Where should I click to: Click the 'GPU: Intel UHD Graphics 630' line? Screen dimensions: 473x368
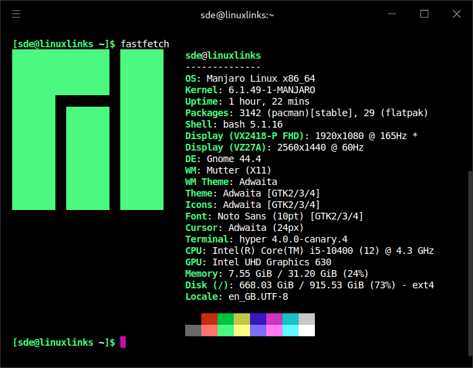[x=258, y=262]
